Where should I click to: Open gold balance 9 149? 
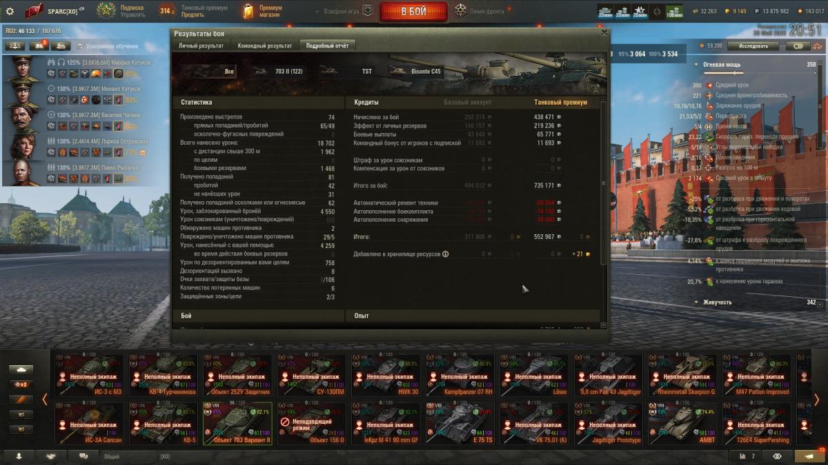(x=736, y=11)
